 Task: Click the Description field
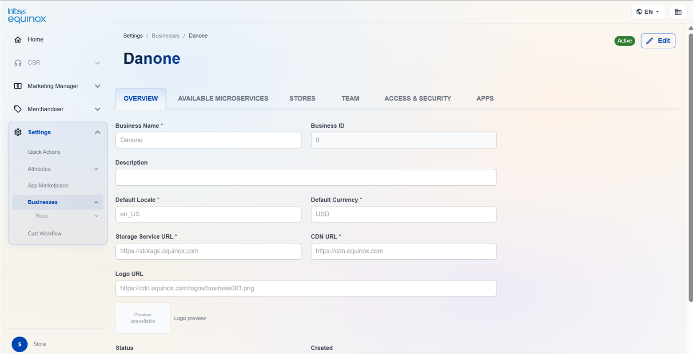coord(306,177)
